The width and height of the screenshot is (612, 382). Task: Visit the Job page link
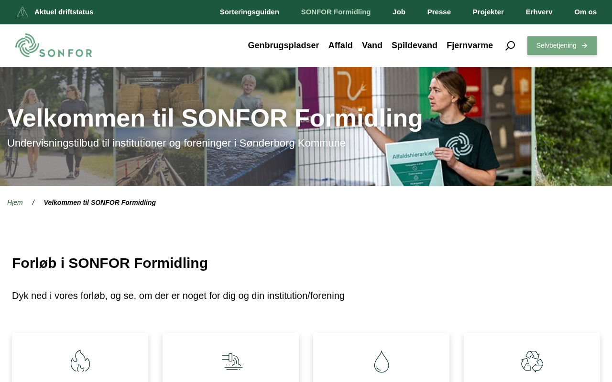point(399,12)
